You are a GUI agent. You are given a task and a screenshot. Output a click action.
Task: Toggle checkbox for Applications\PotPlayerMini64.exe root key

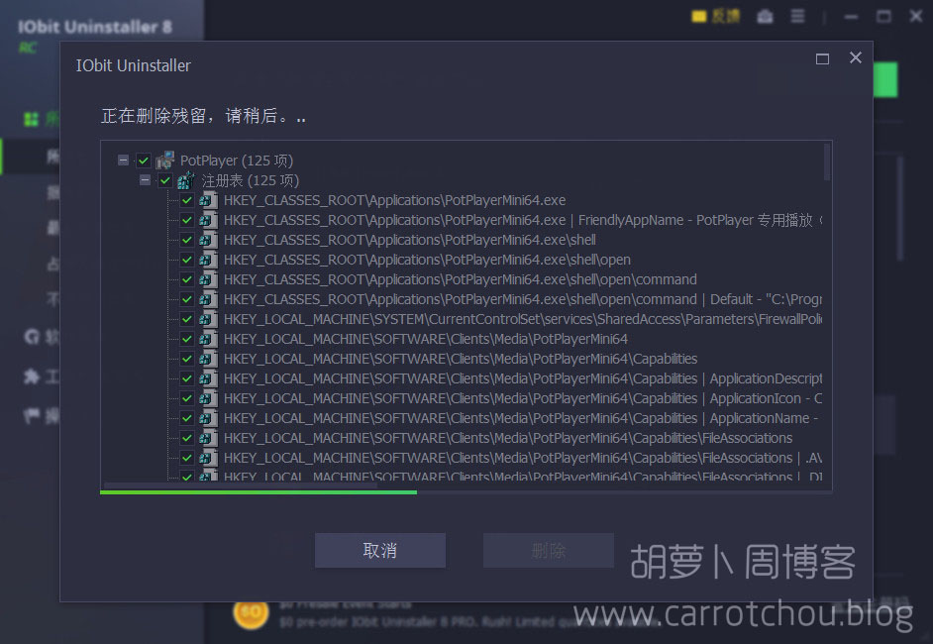[187, 200]
